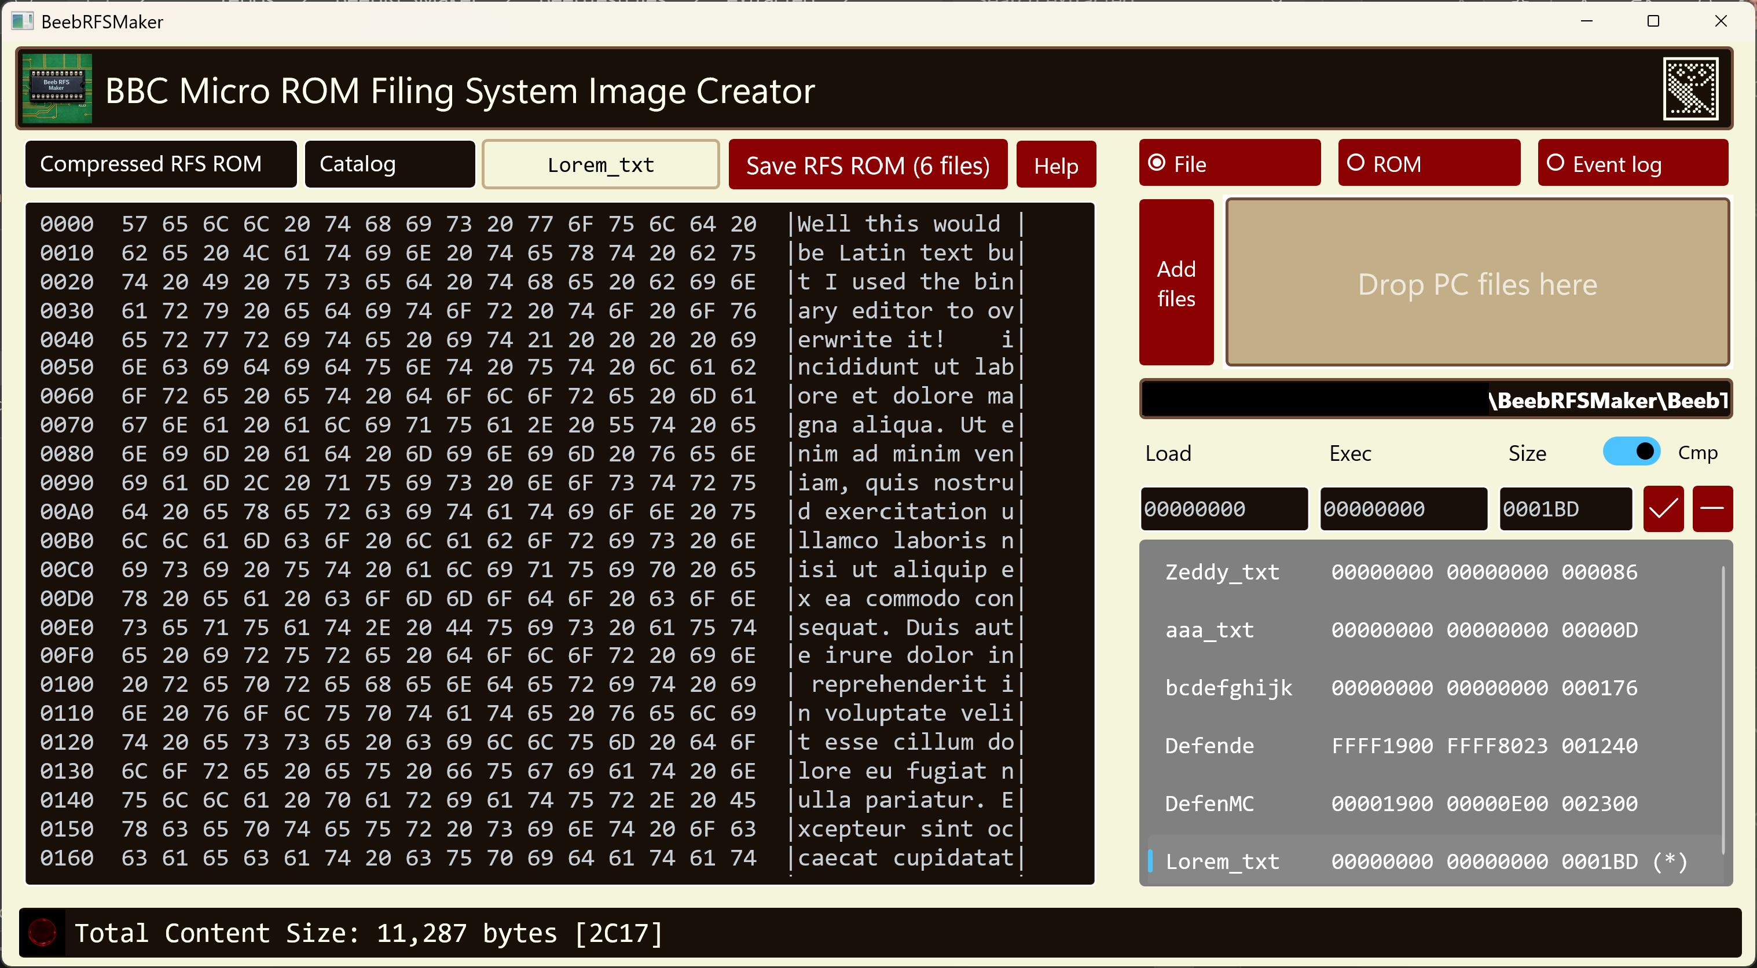The image size is (1757, 968).
Task: Click ASCII text 'caecat cupidatat'
Action: click(x=906, y=857)
